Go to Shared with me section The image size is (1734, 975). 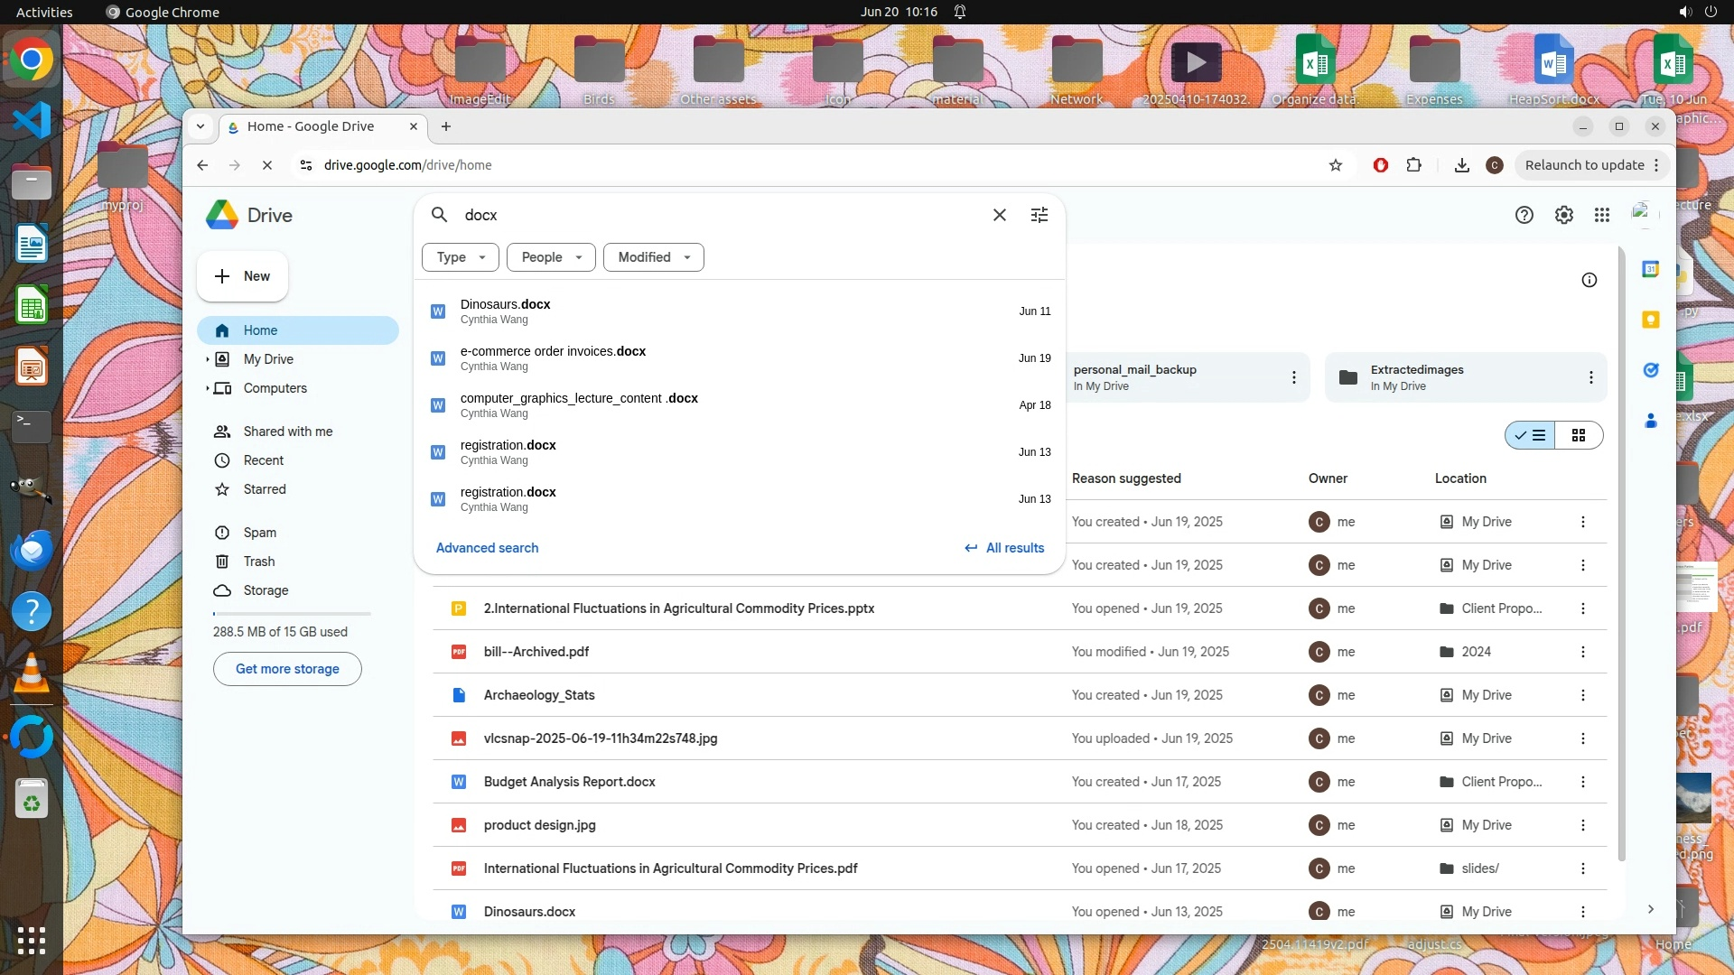[287, 432]
